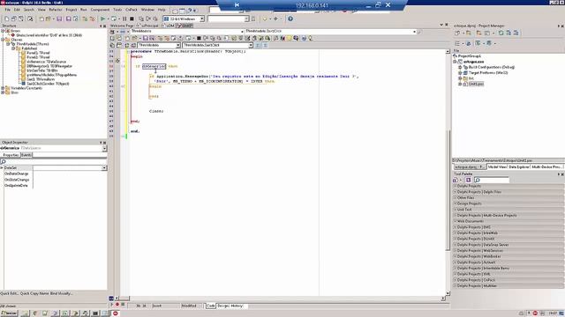
Task: Select DBNavigator1: TDBNavigator in Structure tree
Action: tap(49, 66)
